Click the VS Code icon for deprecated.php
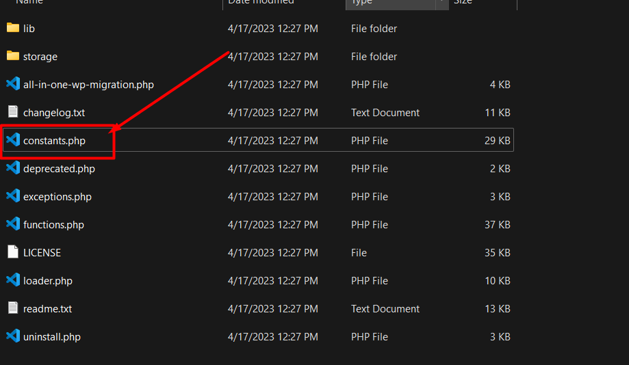Screen dimensions: 629x365 tap(12, 168)
